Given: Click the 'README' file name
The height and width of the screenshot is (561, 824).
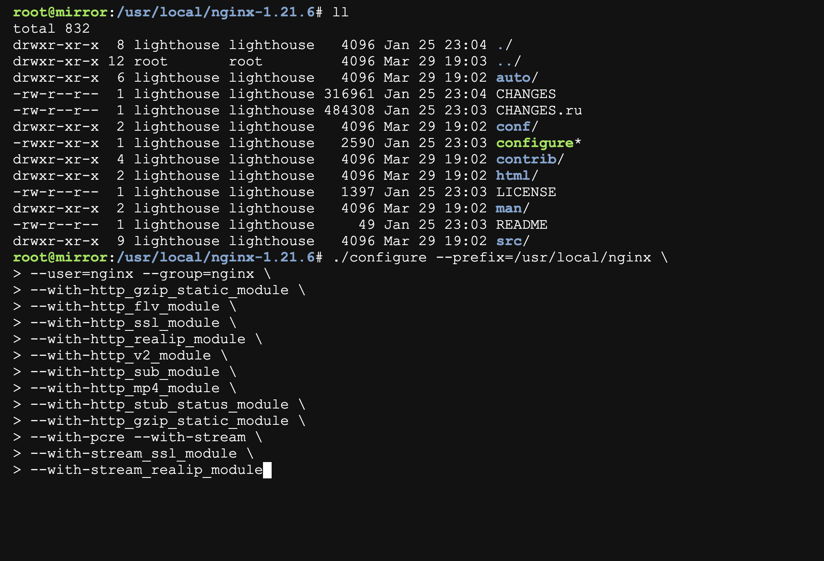Looking at the screenshot, I should pyautogui.click(x=521, y=225).
